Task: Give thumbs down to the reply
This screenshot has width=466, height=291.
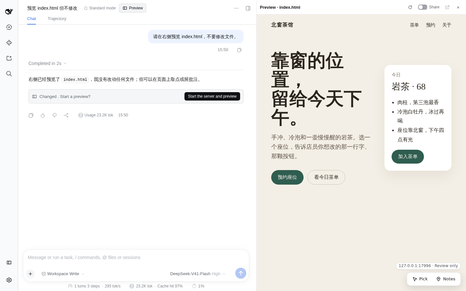Action: click(x=54, y=115)
